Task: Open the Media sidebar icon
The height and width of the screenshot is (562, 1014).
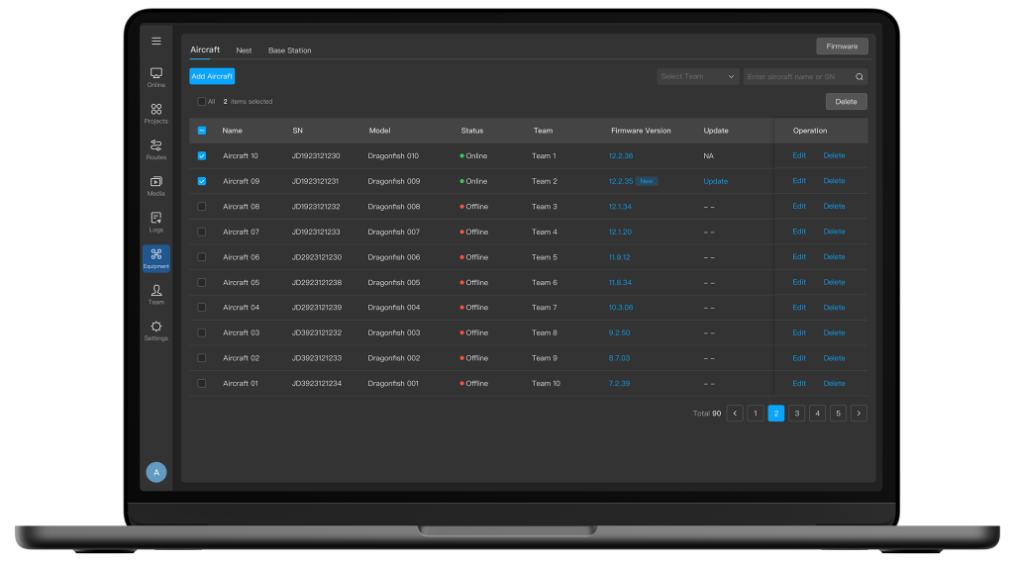Action: pos(156,185)
